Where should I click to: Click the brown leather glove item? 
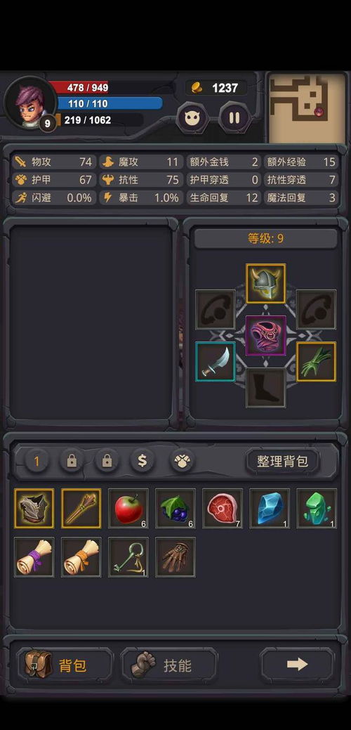pyautogui.click(x=175, y=557)
